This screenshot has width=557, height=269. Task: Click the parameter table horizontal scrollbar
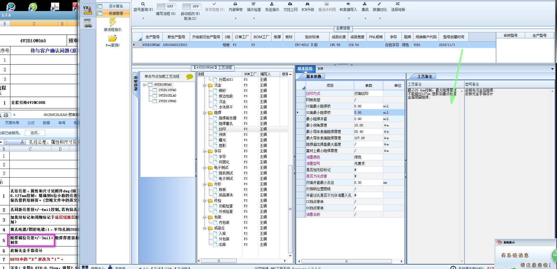346,261
